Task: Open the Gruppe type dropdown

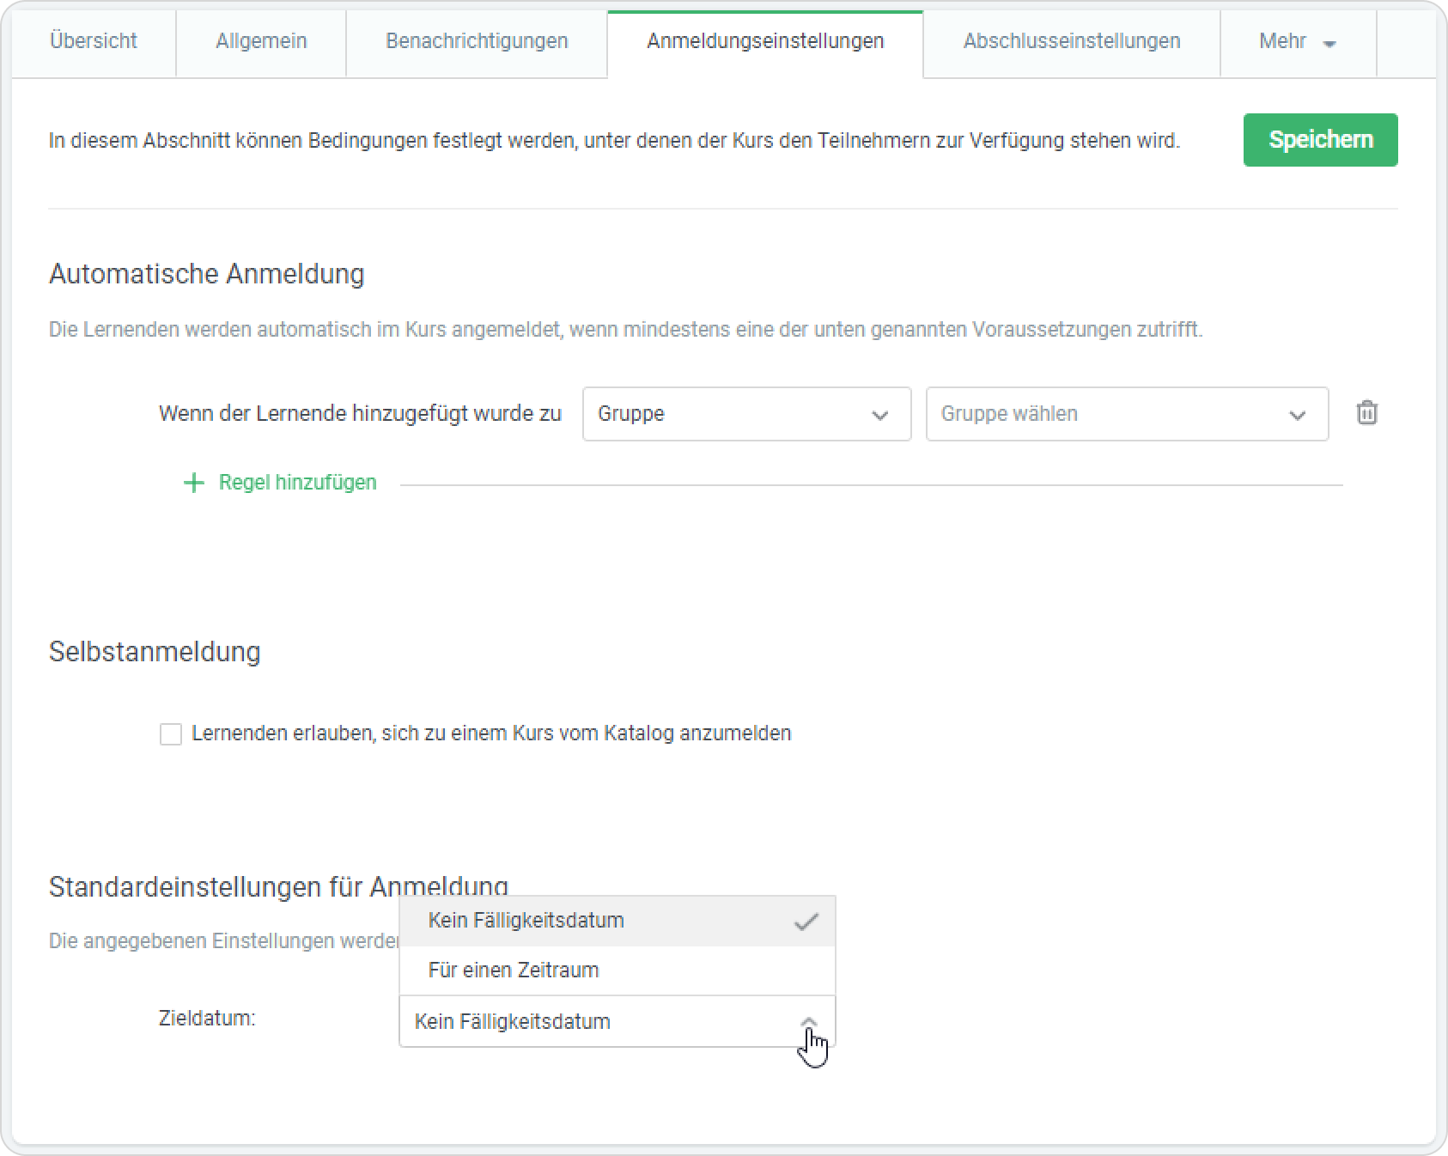Action: pyautogui.click(x=745, y=414)
